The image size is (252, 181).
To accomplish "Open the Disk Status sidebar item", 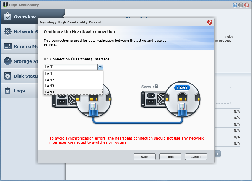I will click(x=19, y=76).
